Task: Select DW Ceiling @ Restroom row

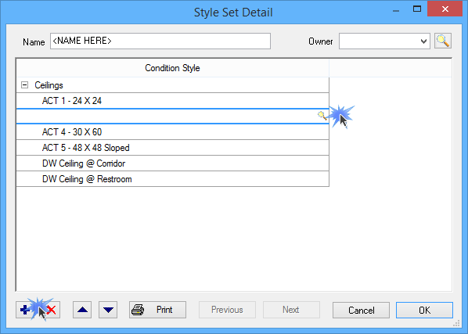Action: [172, 179]
